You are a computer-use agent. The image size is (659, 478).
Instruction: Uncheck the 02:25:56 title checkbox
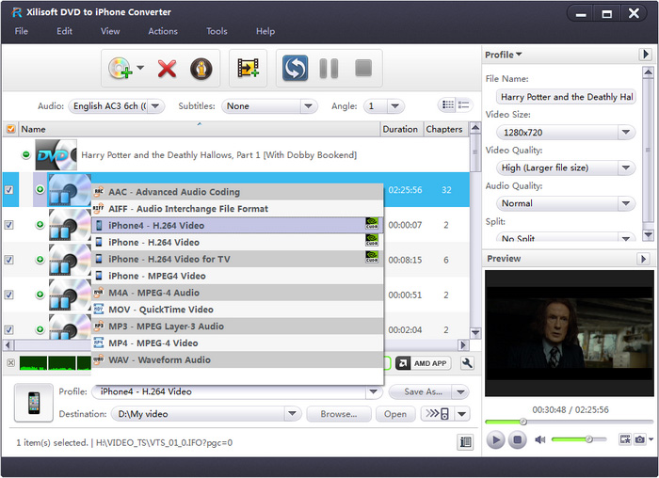(x=8, y=190)
